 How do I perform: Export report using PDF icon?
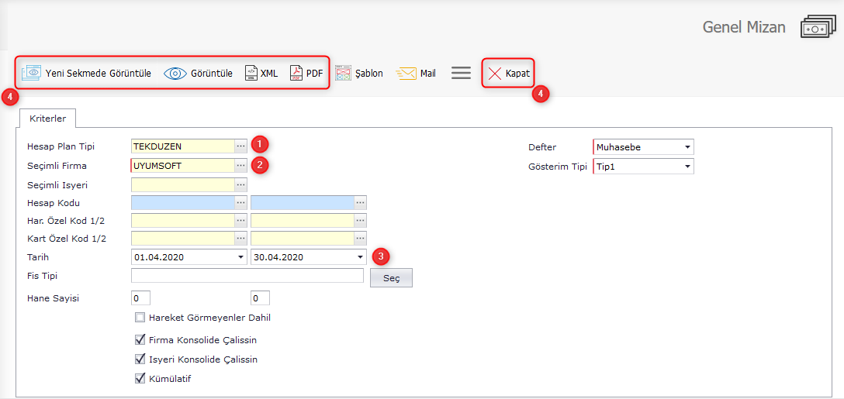pos(296,74)
